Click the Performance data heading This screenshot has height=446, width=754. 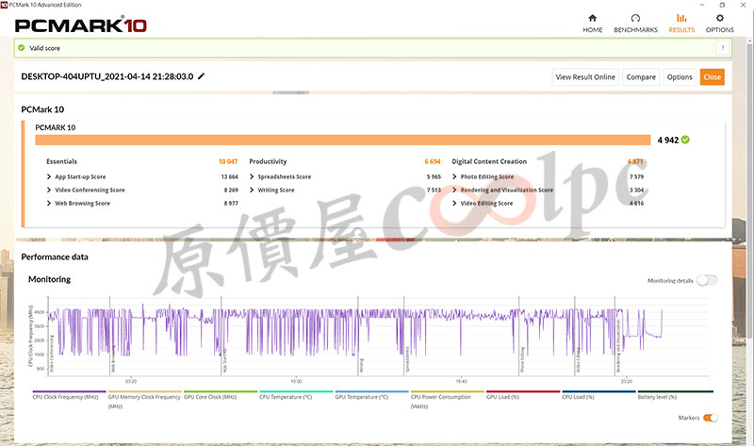(x=55, y=256)
